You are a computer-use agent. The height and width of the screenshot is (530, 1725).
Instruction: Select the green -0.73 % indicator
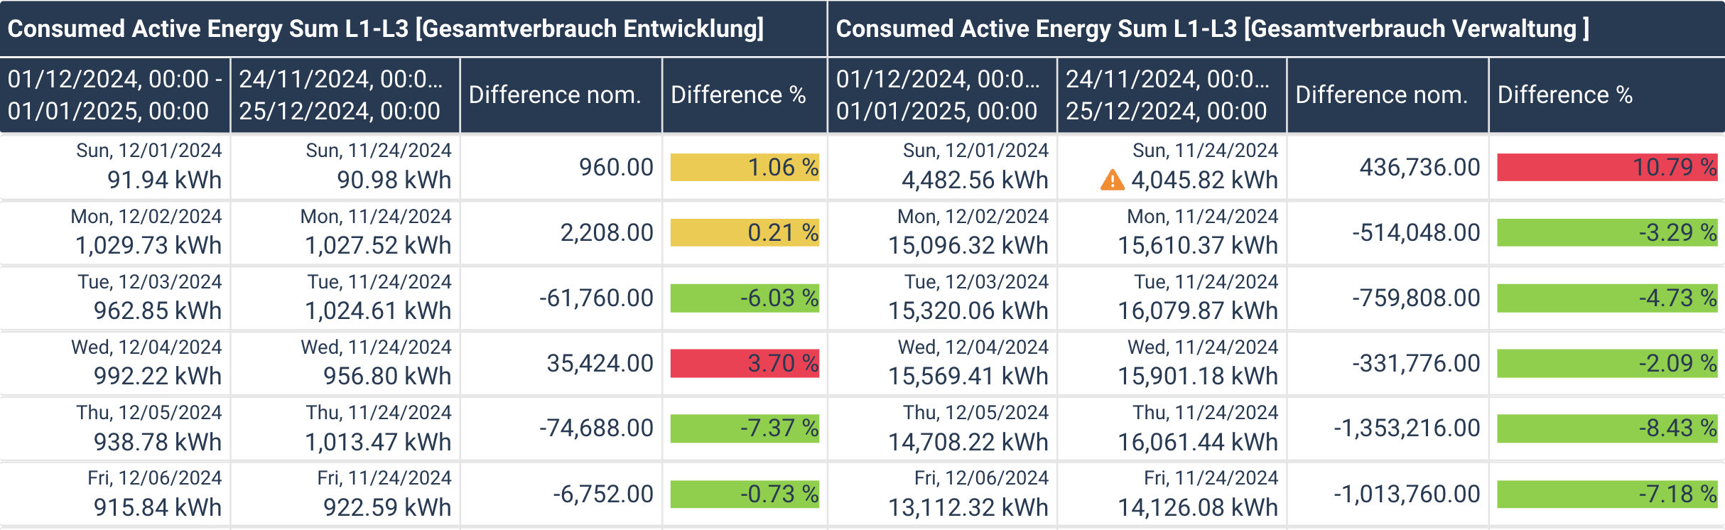745,494
